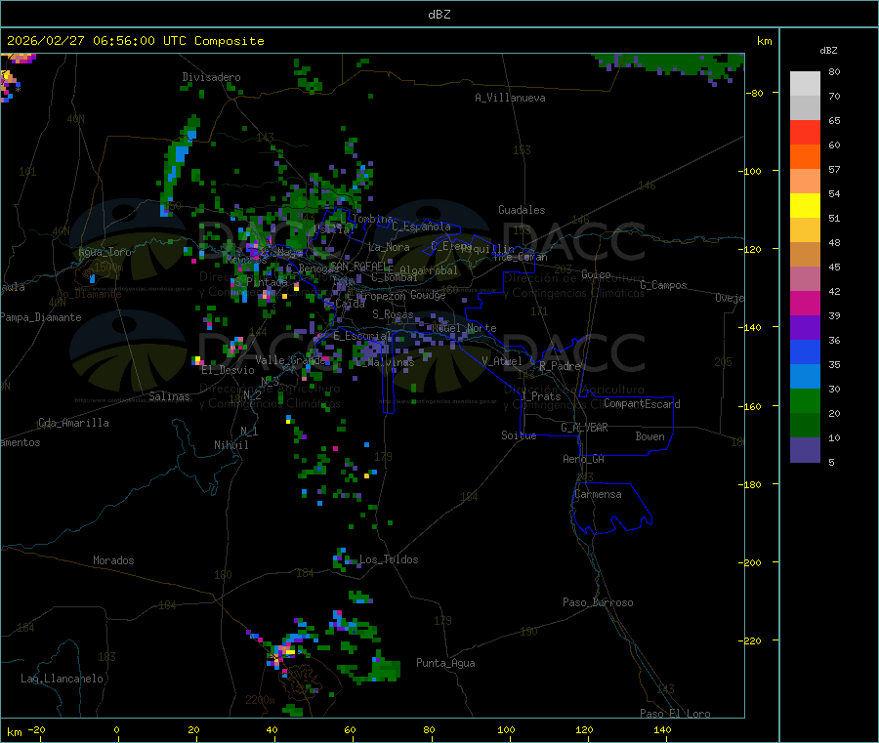
Task: Click the El_Desvio label
Action: (229, 370)
